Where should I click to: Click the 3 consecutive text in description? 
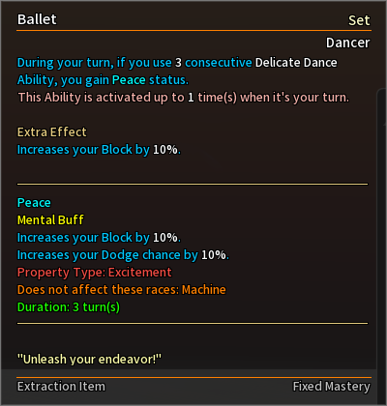click(x=214, y=62)
